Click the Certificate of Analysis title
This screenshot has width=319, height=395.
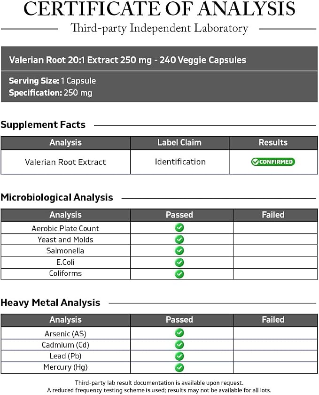coord(159,9)
